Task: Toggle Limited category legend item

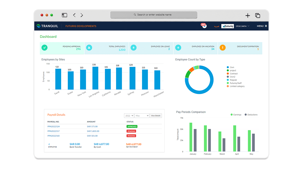Action: [x=236, y=86]
